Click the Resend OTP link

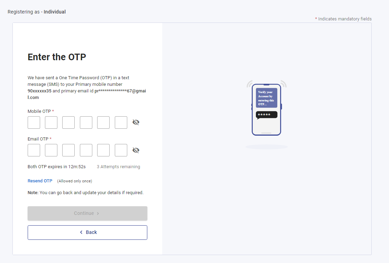coord(40,181)
